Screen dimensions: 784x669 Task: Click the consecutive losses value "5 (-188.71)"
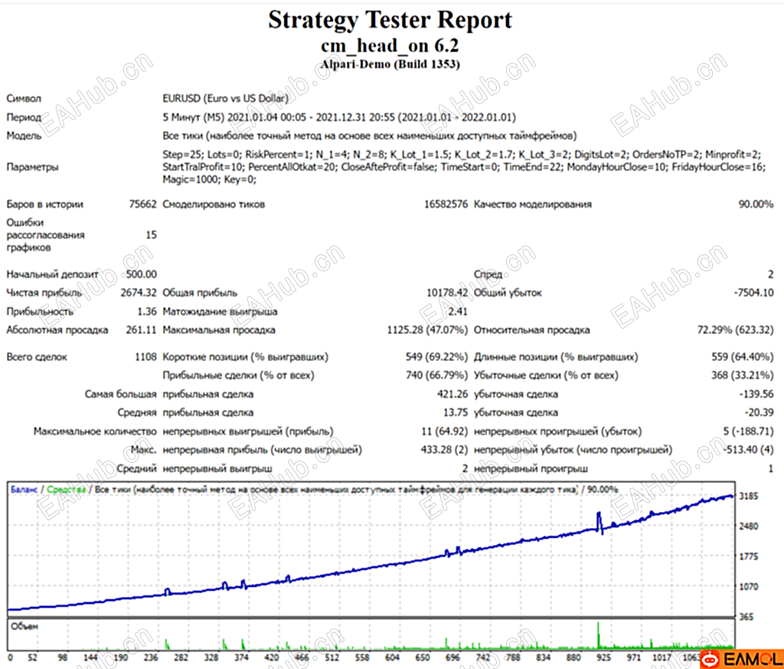tap(748, 431)
